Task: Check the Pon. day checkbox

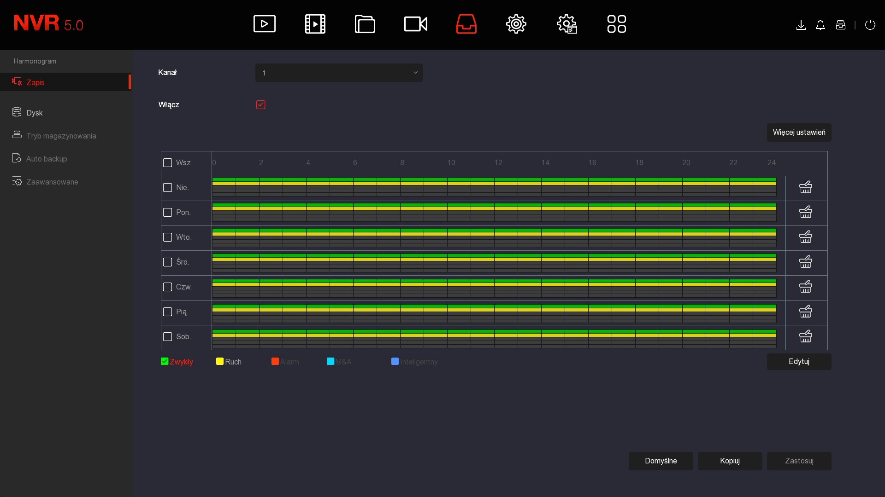Action: 167,213
